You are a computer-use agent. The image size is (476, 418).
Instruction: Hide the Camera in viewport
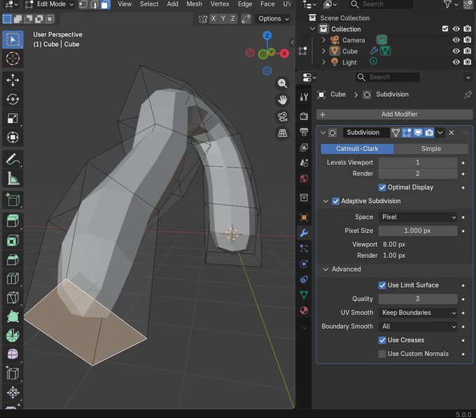[456, 40]
